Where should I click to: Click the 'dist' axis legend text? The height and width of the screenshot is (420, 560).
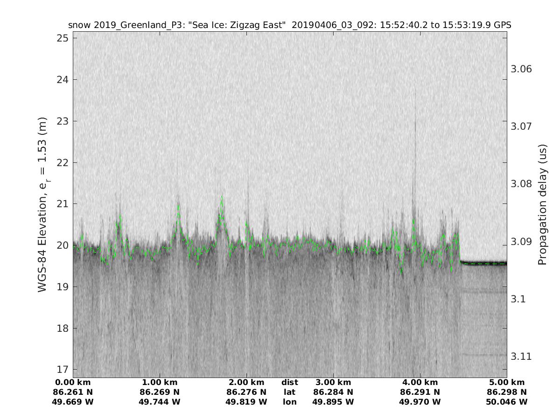pyautogui.click(x=289, y=382)
